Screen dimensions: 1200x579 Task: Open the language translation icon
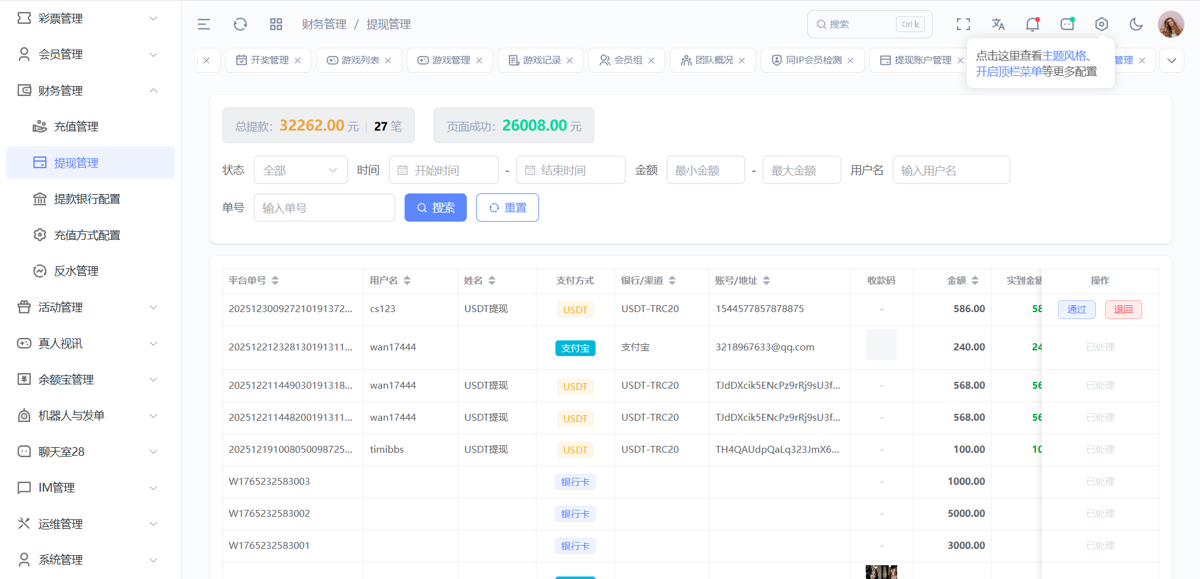click(998, 24)
